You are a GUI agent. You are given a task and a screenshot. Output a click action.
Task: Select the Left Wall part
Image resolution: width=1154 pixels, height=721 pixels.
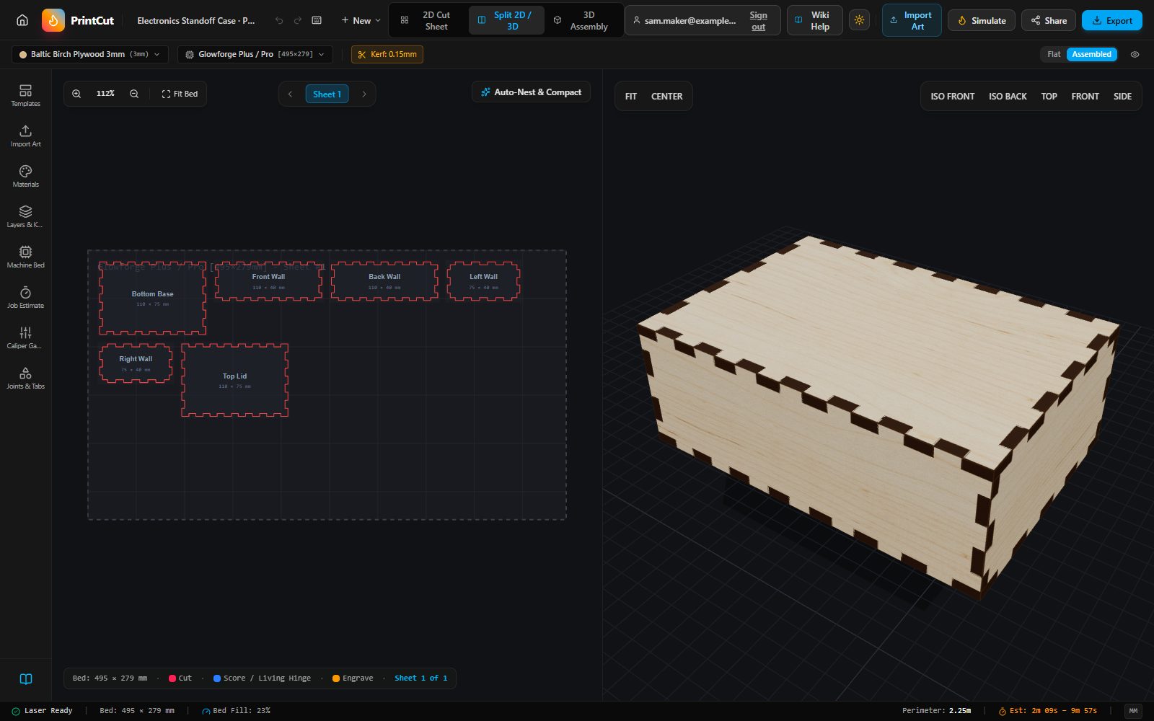click(483, 280)
